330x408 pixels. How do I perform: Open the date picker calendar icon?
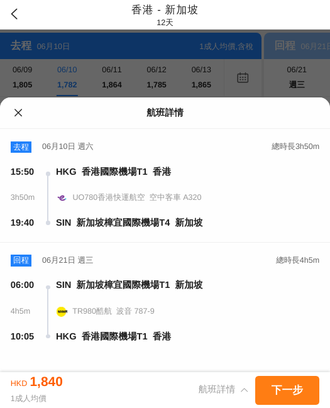(243, 77)
